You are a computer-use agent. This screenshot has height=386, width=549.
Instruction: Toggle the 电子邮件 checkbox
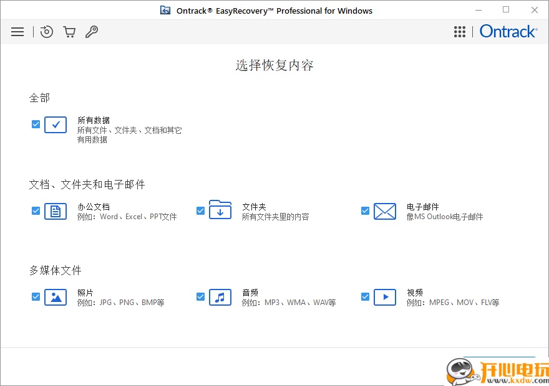point(365,210)
